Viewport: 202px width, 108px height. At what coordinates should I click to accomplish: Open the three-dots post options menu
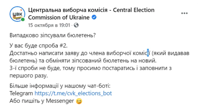(184, 13)
